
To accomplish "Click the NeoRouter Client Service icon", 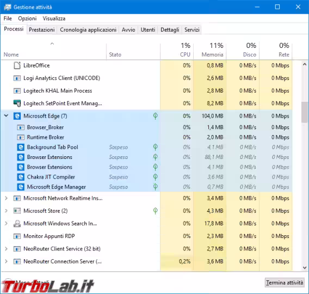I will point(17,249).
